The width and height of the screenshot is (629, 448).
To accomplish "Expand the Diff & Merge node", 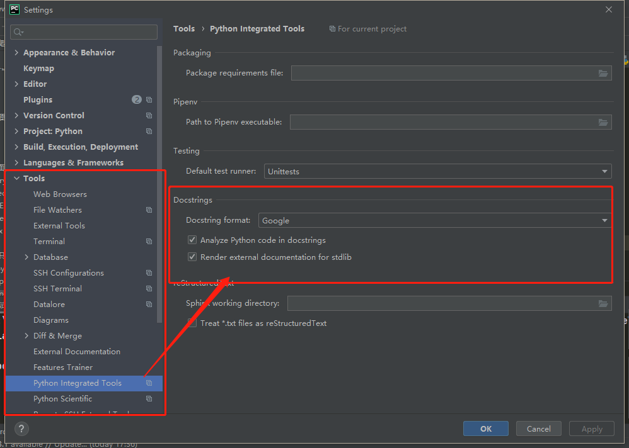I will coord(26,335).
